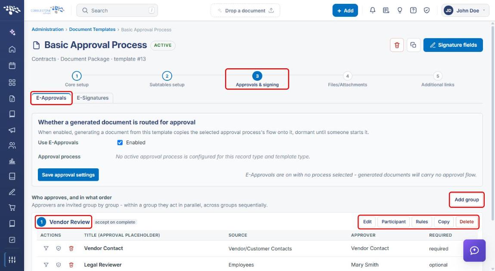Viewport: 495px width, 271px height.
Task: Open Rules for Vendor Review group
Action: pyautogui.click(x=421, y=222)
